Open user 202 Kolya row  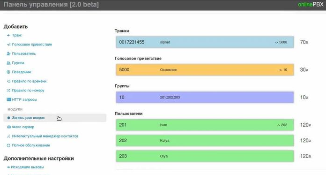coord(205,141)
